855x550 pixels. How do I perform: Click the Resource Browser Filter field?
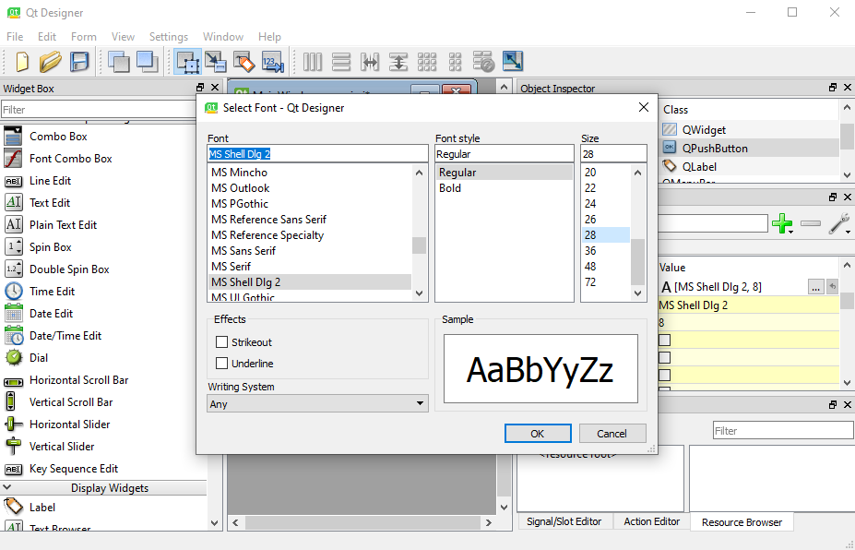pyautogui.click(x=783, y=431)
